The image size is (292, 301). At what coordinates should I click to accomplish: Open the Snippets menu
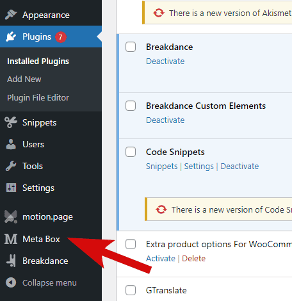51,122
